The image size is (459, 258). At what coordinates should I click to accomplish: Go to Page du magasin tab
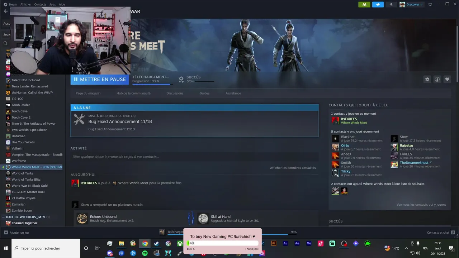(88, 93)
